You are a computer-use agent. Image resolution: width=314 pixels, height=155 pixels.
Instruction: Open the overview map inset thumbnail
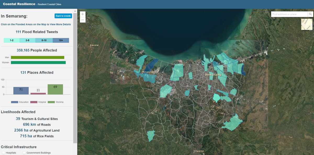[x=306, y=25]
